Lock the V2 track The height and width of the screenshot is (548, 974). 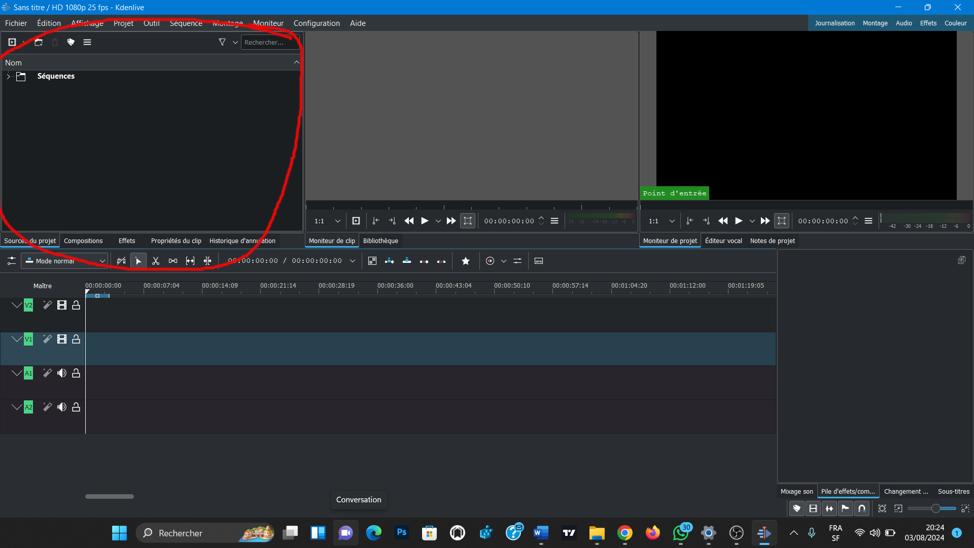76,305
